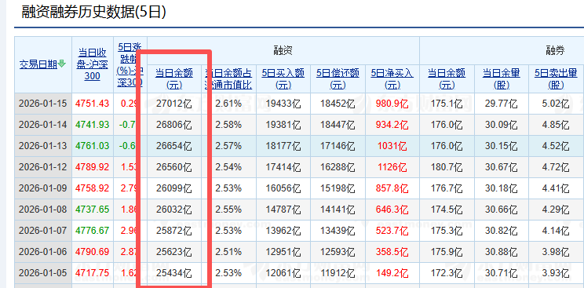Click repayment amount 11912亿
This screenshot has height=288, width=584.
pyautogui.click(x=338, y=273)
